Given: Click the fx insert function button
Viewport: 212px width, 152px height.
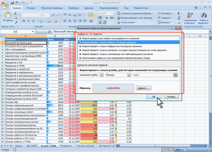Looking at the screenshot, I should (x=50, y=32).
